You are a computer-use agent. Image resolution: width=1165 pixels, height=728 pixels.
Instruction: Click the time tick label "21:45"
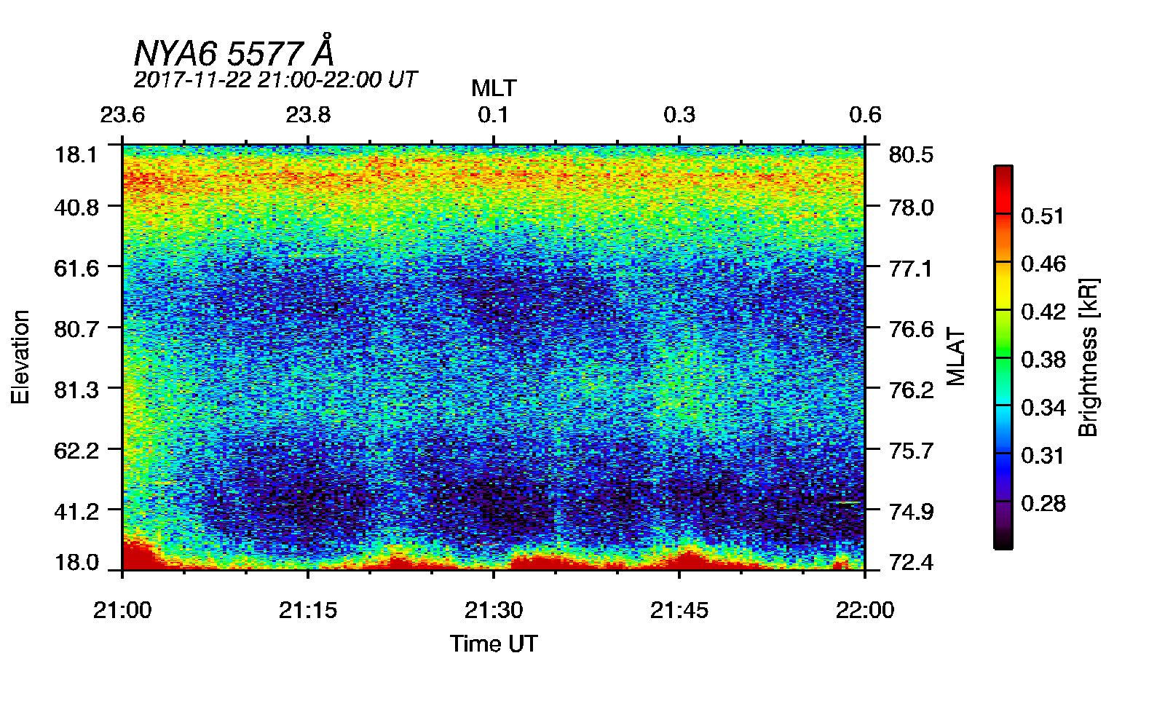point(679,610)
